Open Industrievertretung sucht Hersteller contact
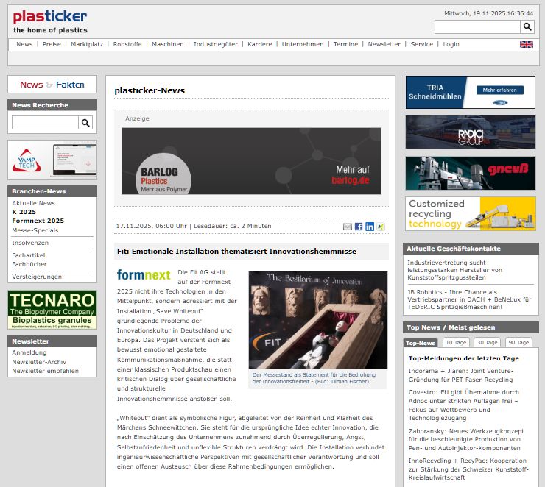The image size is (545, 487). pyautogui.click(x=454, y=270)
